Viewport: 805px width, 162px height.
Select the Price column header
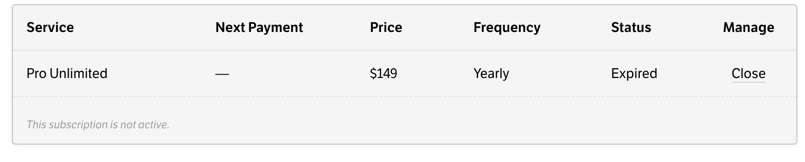pos(386,27)
